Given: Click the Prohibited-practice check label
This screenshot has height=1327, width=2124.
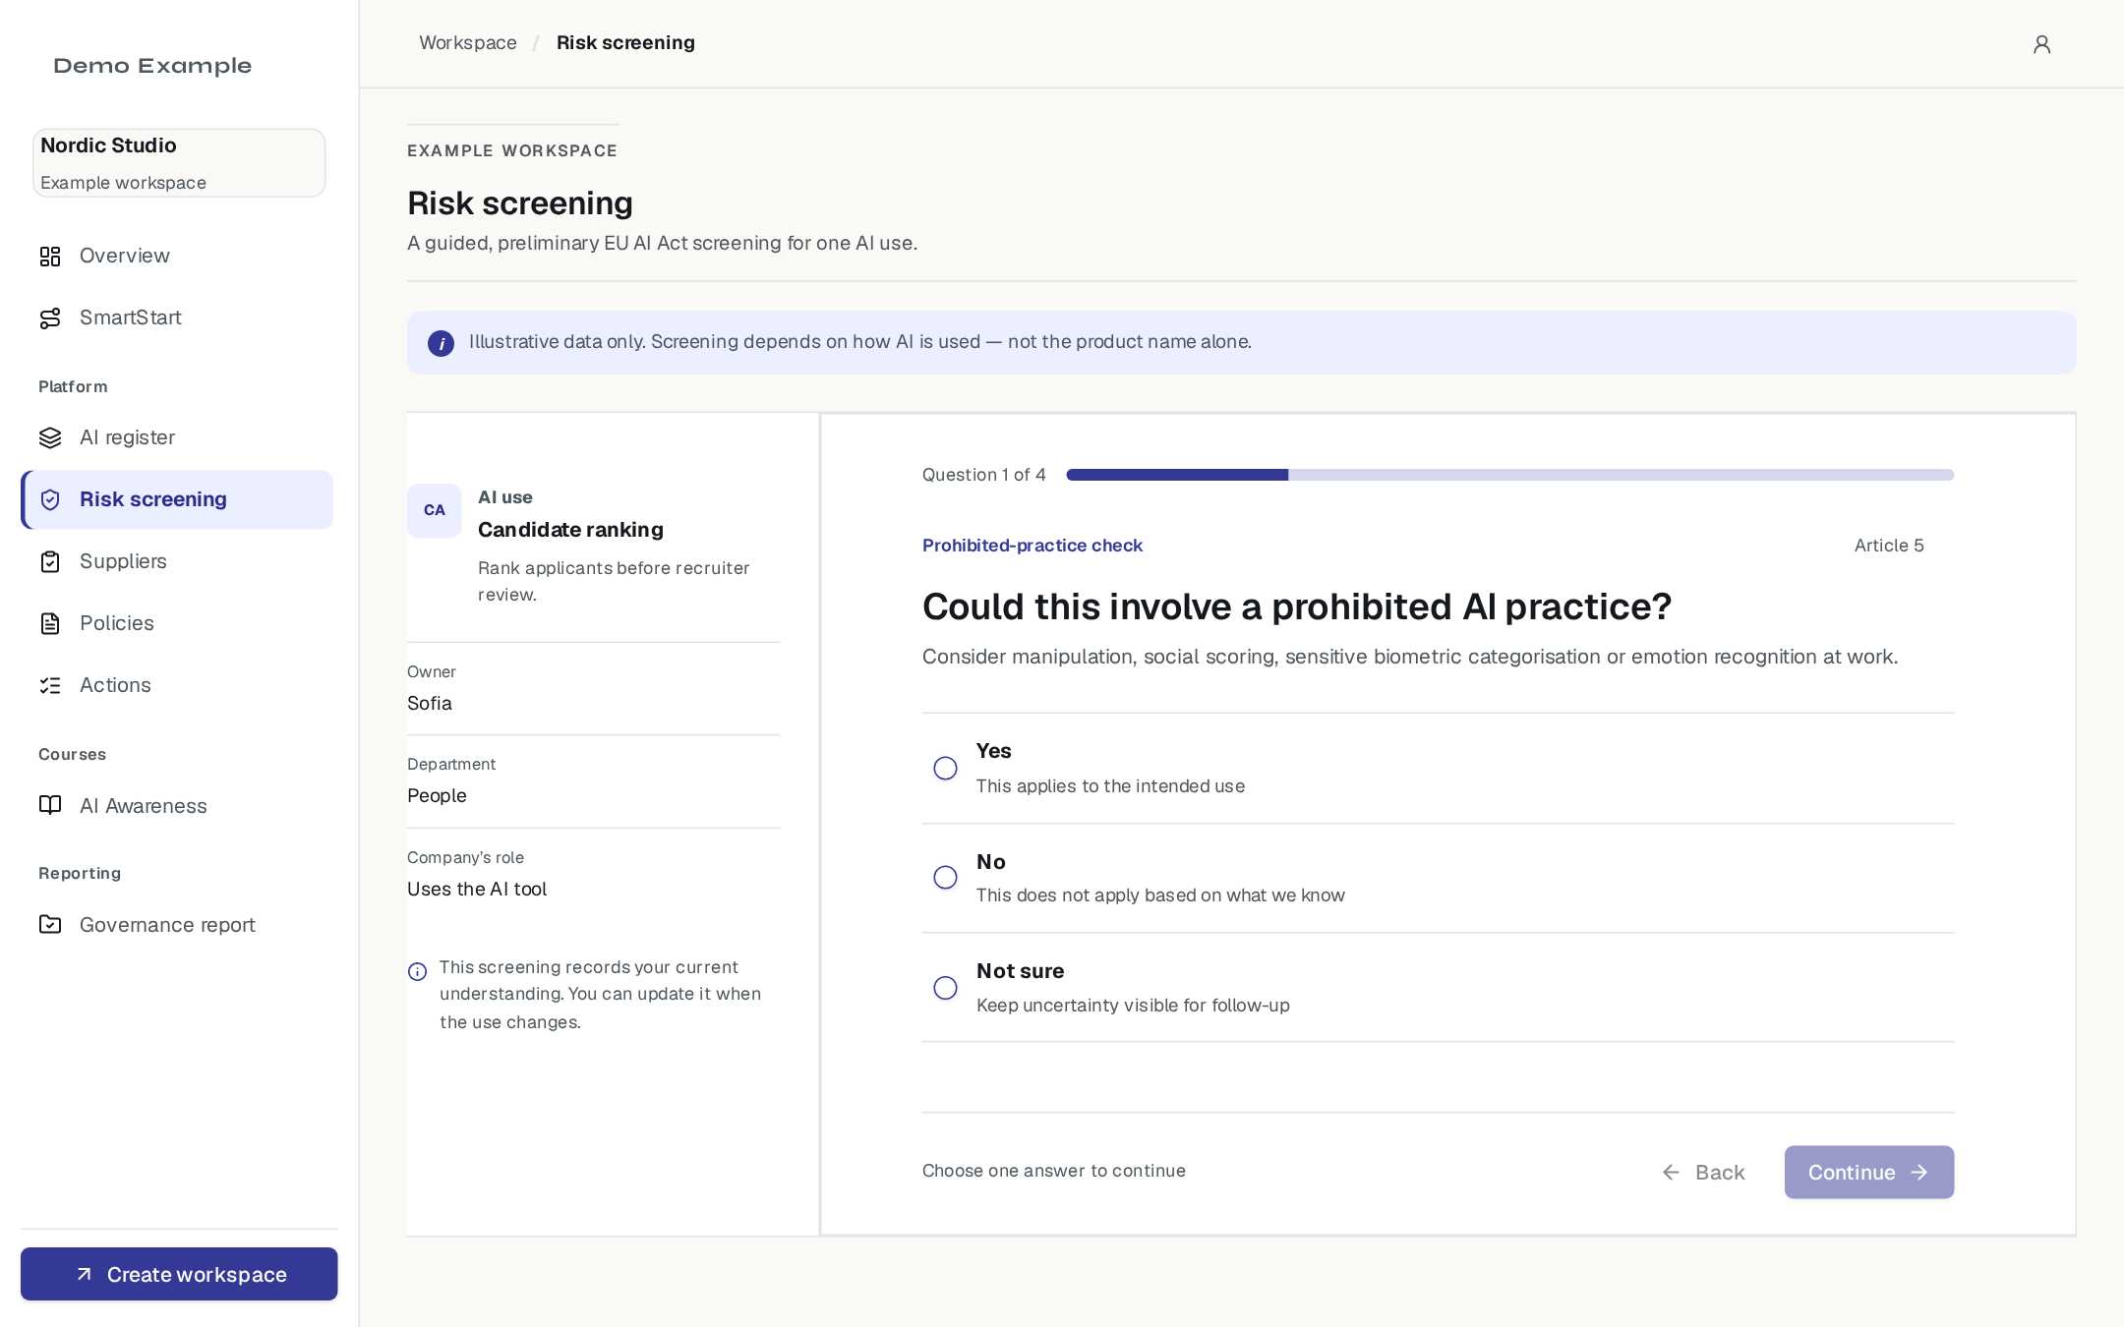Looking at the screenshot, I should point(1032,545).
